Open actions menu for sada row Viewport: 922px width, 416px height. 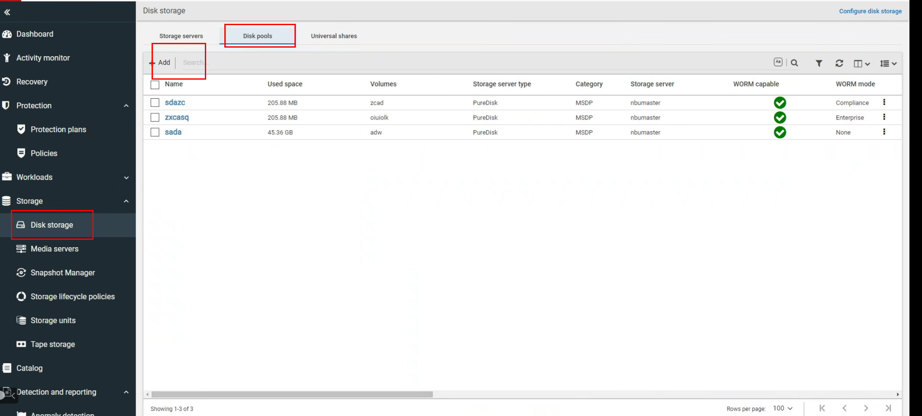(x=884, y=132)
